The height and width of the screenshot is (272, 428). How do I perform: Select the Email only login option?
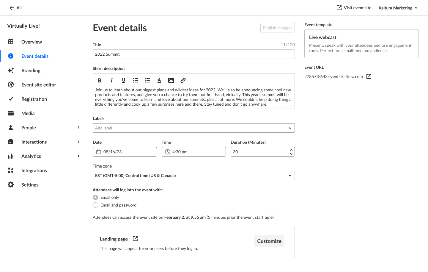[x=95, y=197]
